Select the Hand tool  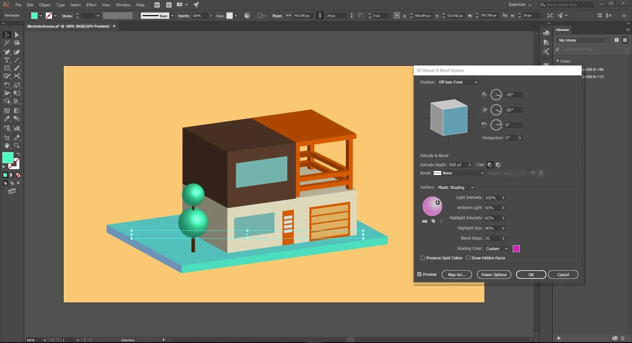7,145
